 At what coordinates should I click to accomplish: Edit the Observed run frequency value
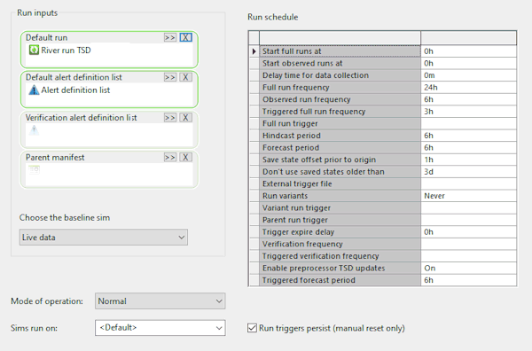coord(468,99)
